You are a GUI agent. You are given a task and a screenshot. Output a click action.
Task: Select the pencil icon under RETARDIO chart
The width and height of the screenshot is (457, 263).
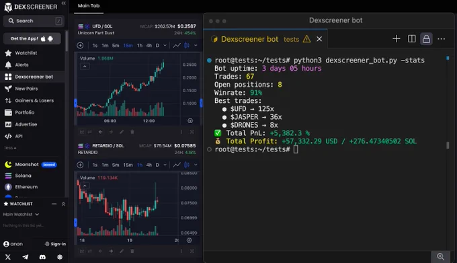(122, 251)
